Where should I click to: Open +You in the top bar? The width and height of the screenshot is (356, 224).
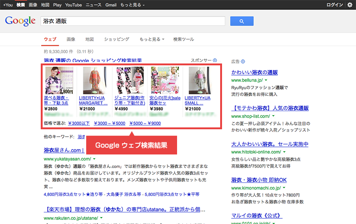(8, 5)
